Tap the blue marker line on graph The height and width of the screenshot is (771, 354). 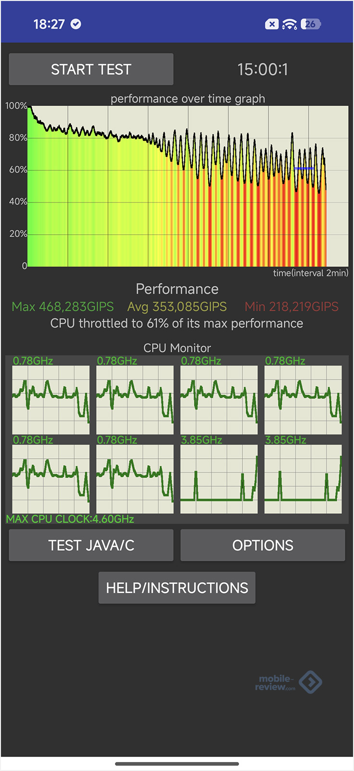tap(304, 168)
